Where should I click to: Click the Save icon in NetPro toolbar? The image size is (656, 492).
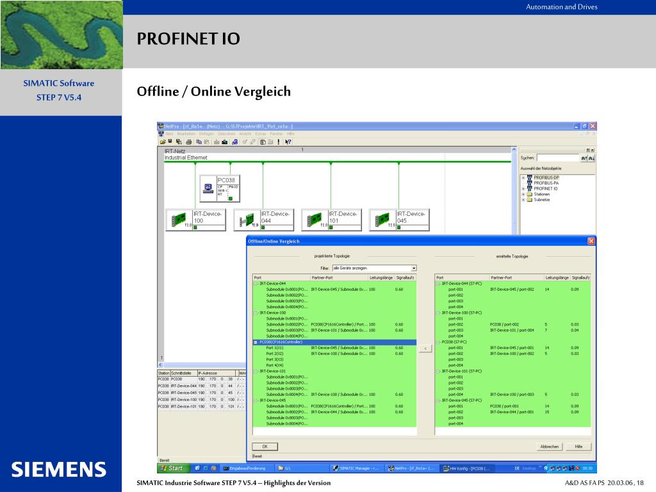170,142
